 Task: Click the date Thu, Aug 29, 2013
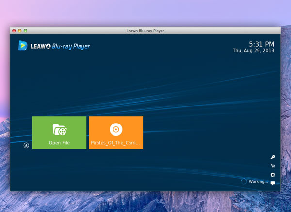(x=253, y=51)
